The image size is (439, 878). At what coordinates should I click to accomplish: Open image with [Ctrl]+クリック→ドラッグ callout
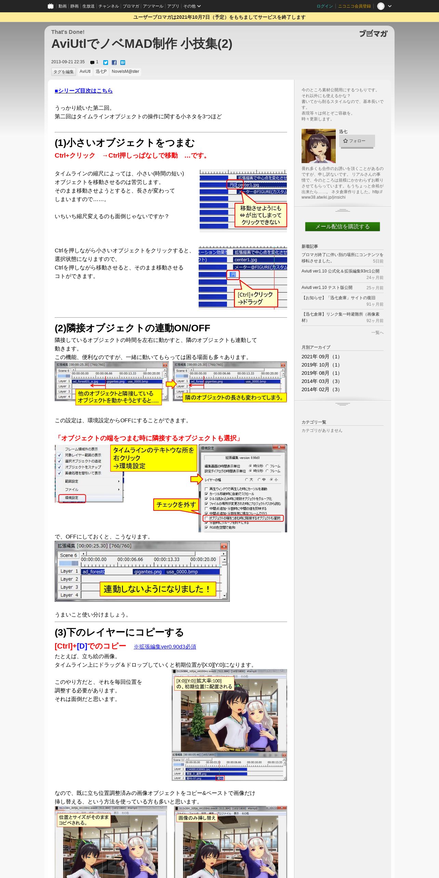tap(243, 278)
